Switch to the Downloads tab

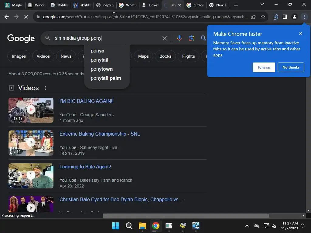(x=151, y=5)
